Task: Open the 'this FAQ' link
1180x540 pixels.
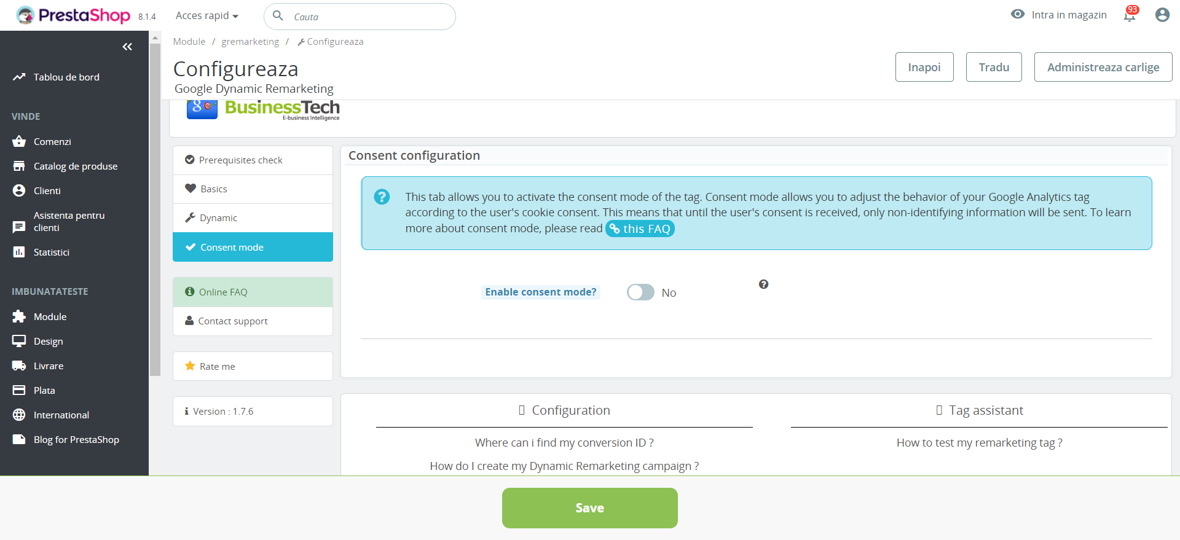Action: pyautogui.click(x=640, y=229)
